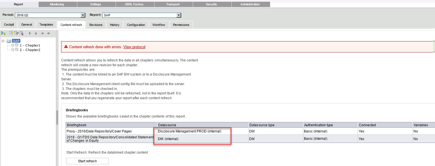Image resolution: width=435 pixels, height=166 pixels.
Task: Click the left panel vertical scrollbar
Action: tap(57, 118)
